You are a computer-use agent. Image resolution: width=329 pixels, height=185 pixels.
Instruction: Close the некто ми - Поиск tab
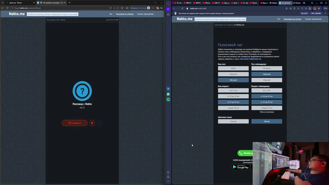(34, 3)
